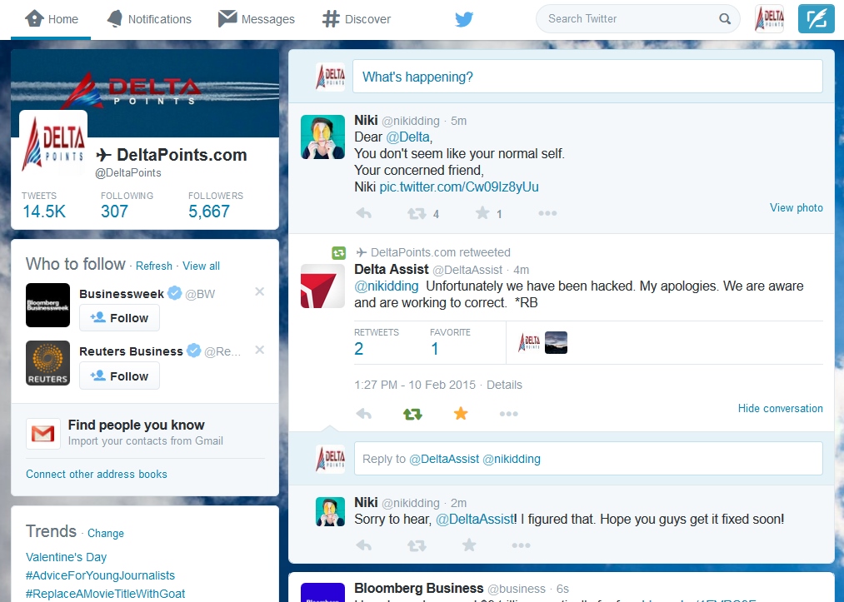Click the Twitter bird logo
The height and width of the screenshot is (602, 844).
(464, 19)
